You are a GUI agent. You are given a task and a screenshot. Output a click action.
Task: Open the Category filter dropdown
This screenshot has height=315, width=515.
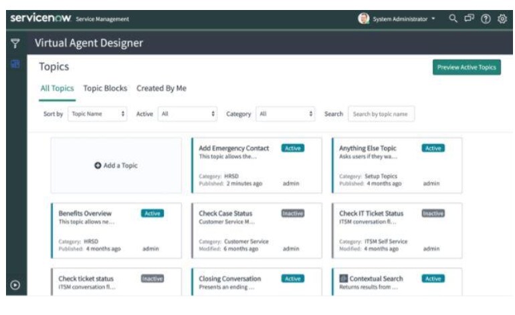point(285,113)
